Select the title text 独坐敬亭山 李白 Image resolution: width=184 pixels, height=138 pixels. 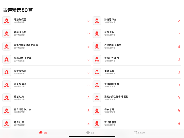(113, 45)
